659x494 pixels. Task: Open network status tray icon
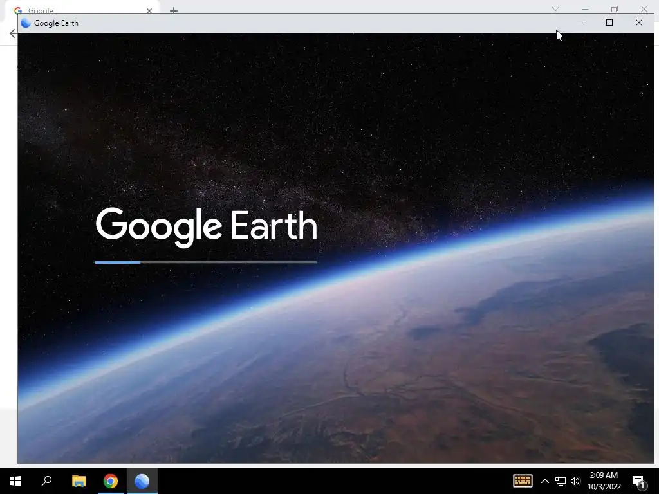(561, 481)
